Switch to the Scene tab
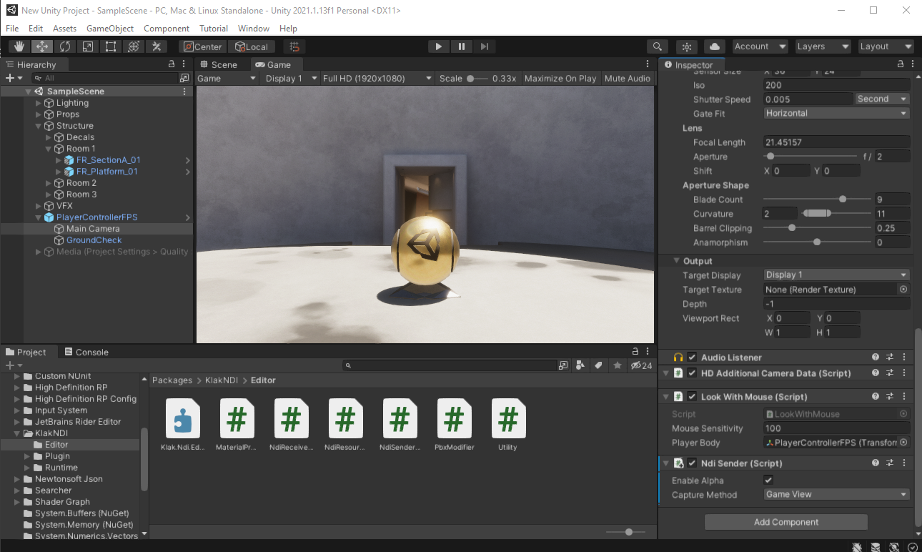This screenshot has height=552, width=922. [x=222, y=64]
